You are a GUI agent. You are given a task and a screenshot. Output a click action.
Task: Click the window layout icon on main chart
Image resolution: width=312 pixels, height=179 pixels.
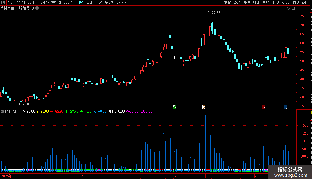pos(294,8)
